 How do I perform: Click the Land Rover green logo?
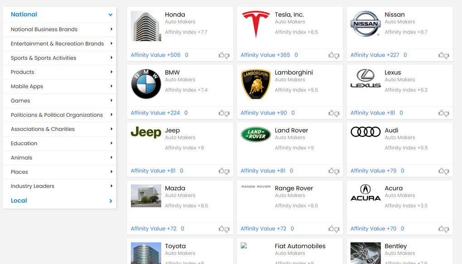pyautogui.click(x=256, y=134)
